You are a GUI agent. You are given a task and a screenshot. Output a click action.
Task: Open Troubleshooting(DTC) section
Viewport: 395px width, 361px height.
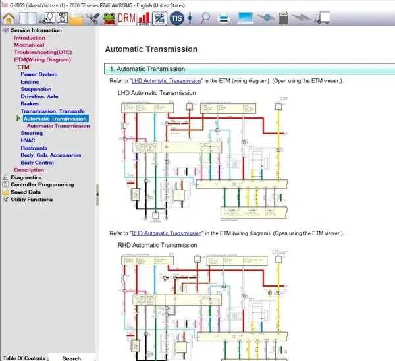[x=43, y=52]
